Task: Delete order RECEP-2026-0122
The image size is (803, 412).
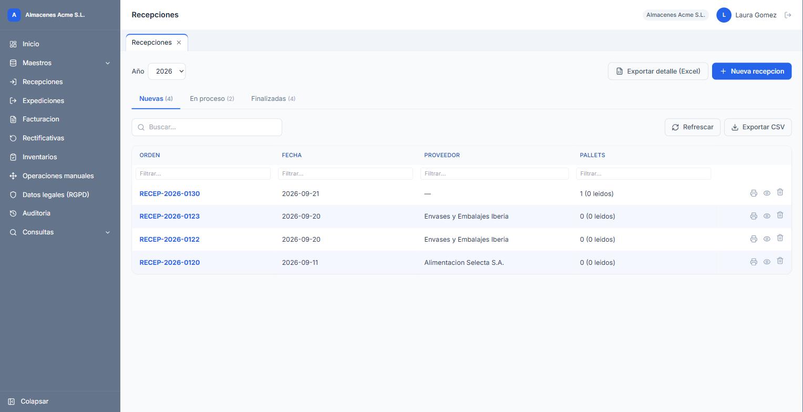Action: point(780,238)
